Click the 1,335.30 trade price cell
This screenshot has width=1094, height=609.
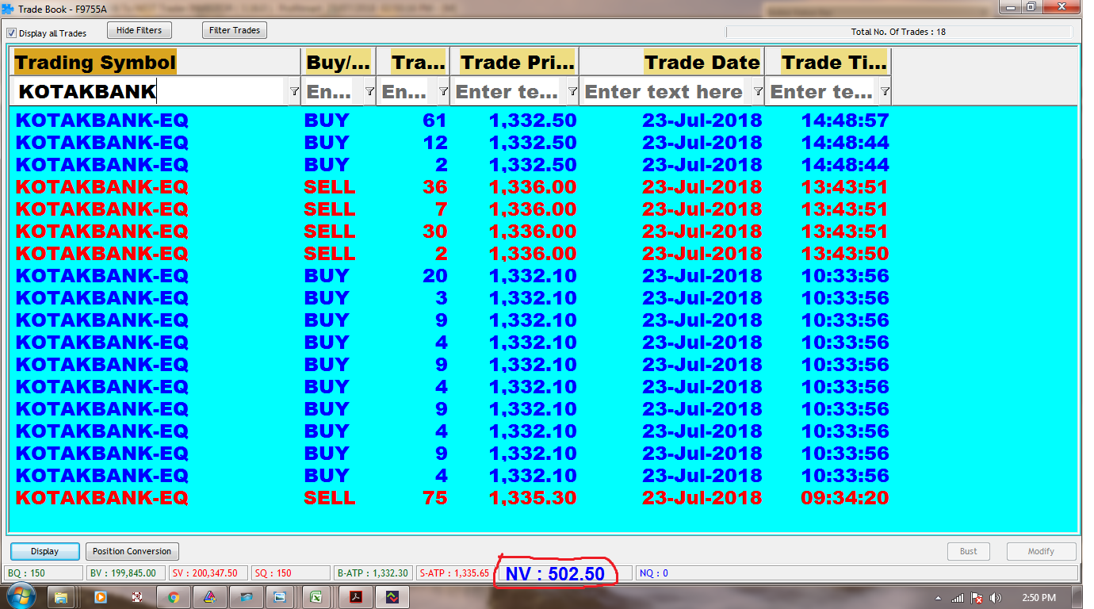coord(533,498)
